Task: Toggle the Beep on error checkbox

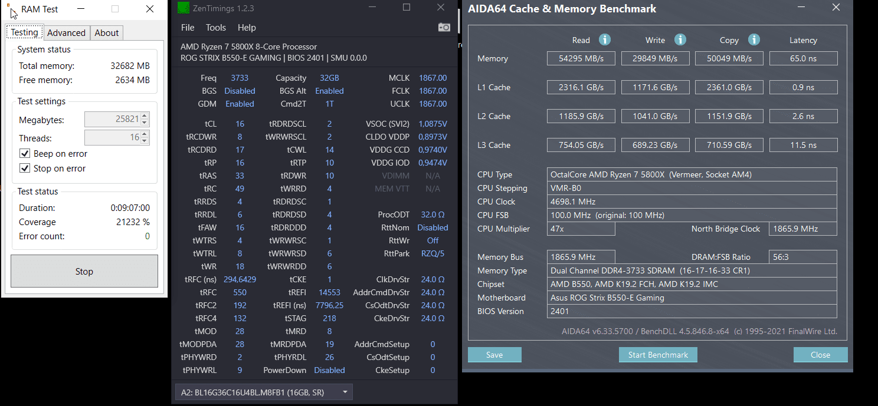Action: point(25,154)
